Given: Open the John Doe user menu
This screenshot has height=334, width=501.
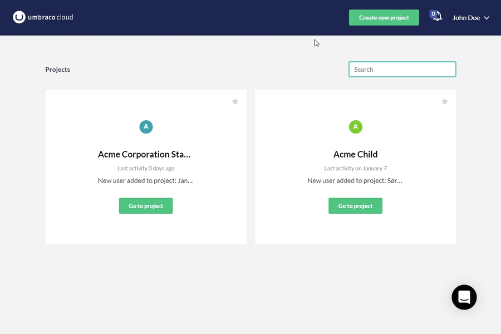Looking at the screenshot, I should [466, 18].
